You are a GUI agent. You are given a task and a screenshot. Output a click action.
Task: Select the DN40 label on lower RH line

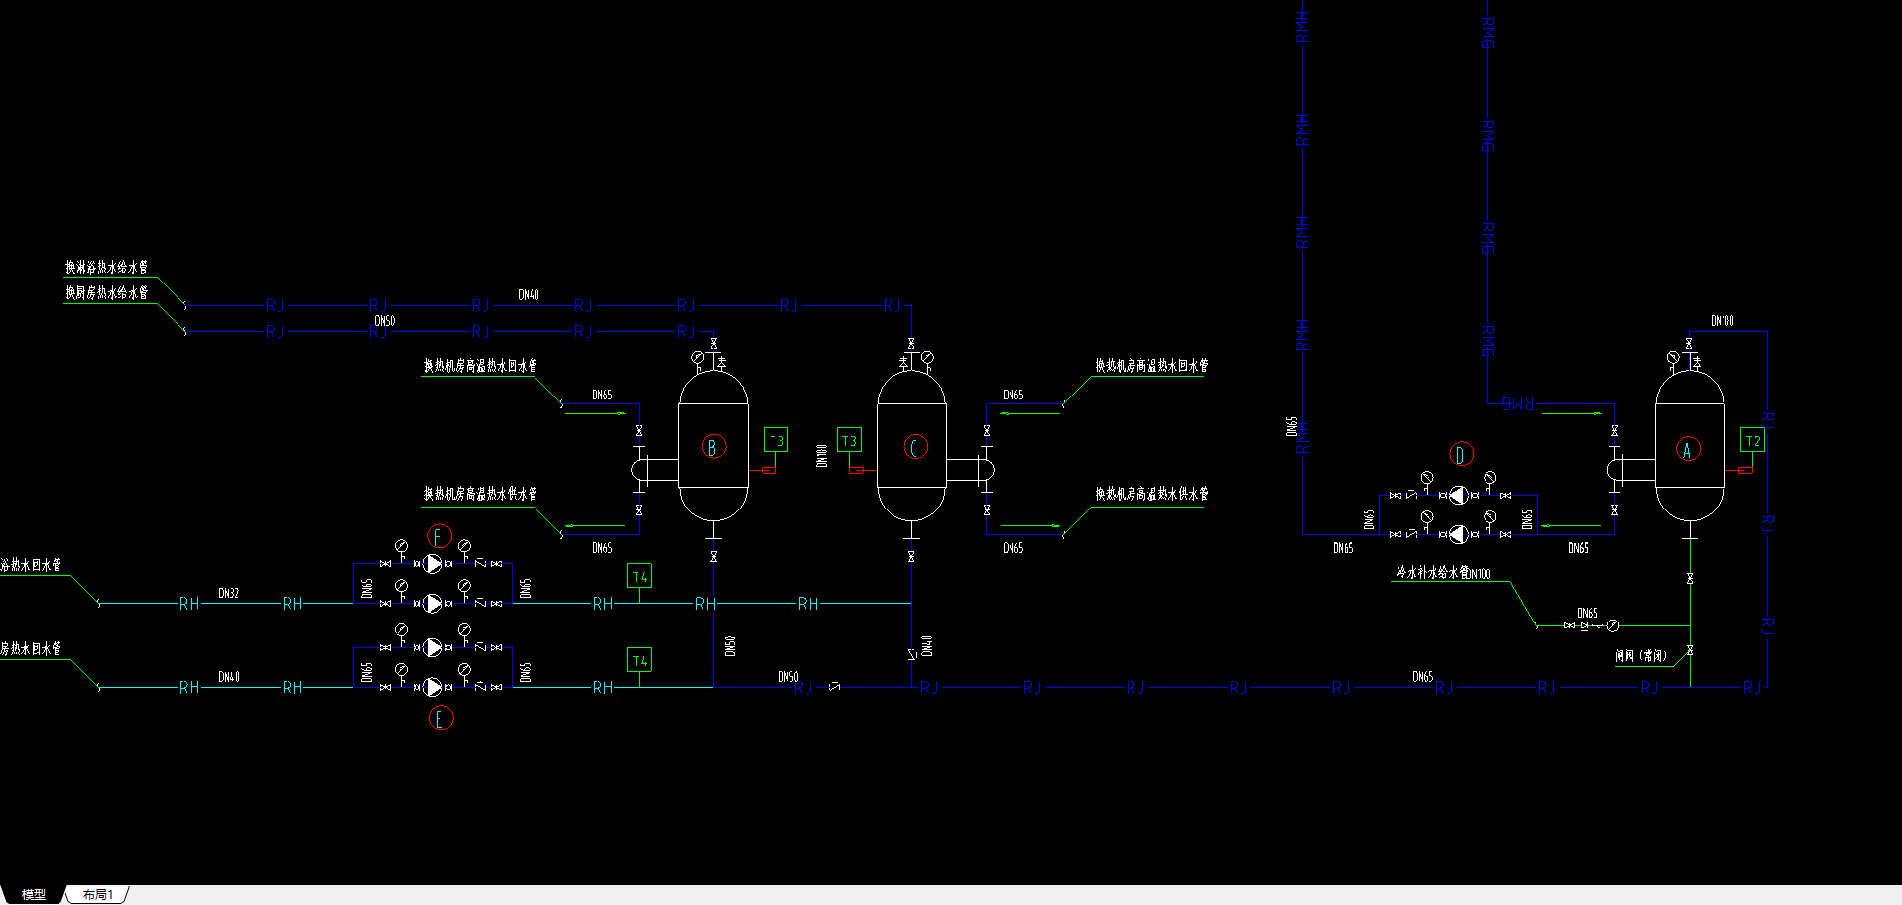click(x=229, y=677)
